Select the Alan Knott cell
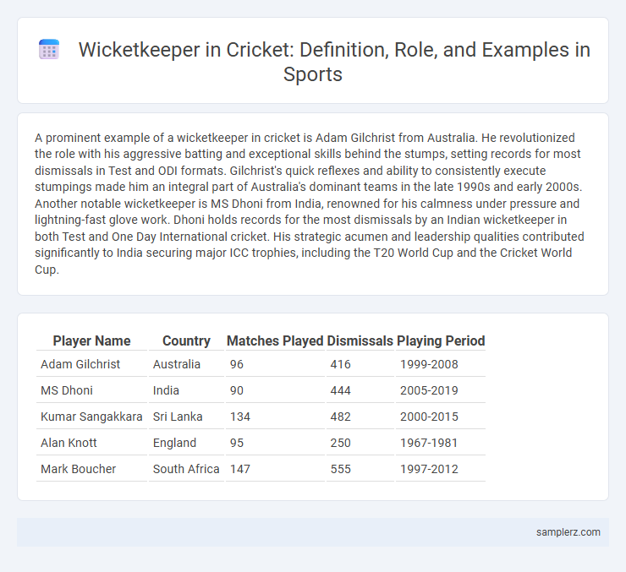The image size is (626, 572). click(x=91, y=443)
